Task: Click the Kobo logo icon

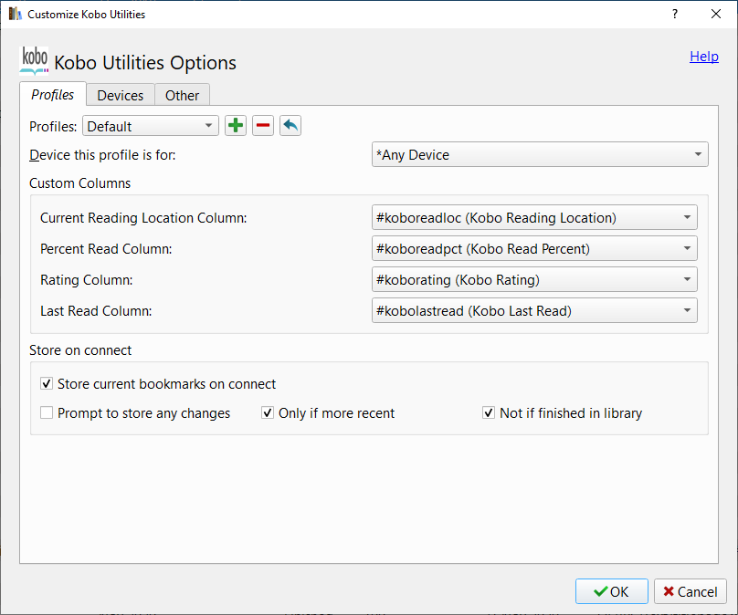Action: coord(34,60)
